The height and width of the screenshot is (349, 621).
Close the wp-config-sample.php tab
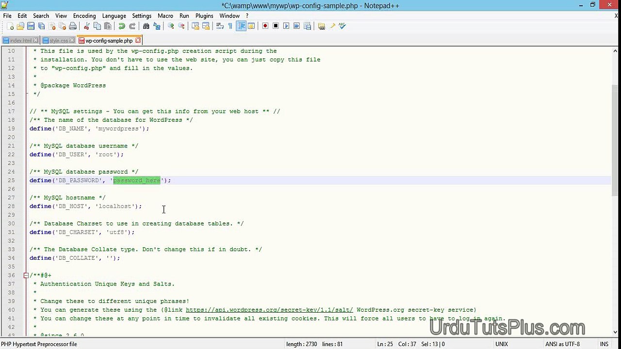pyautogui.click(x=138, y=40)
